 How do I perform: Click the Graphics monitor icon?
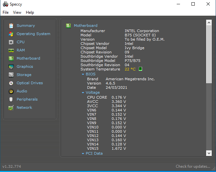click(x=11, y=67)
